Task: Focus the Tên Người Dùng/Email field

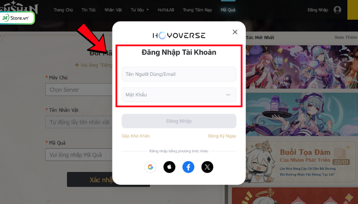Action: coord(179,74)
